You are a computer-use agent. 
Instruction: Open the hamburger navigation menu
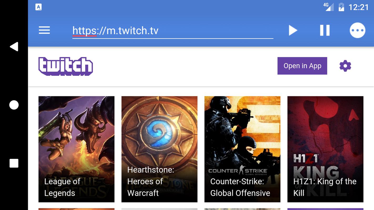[x=44, y=30]
